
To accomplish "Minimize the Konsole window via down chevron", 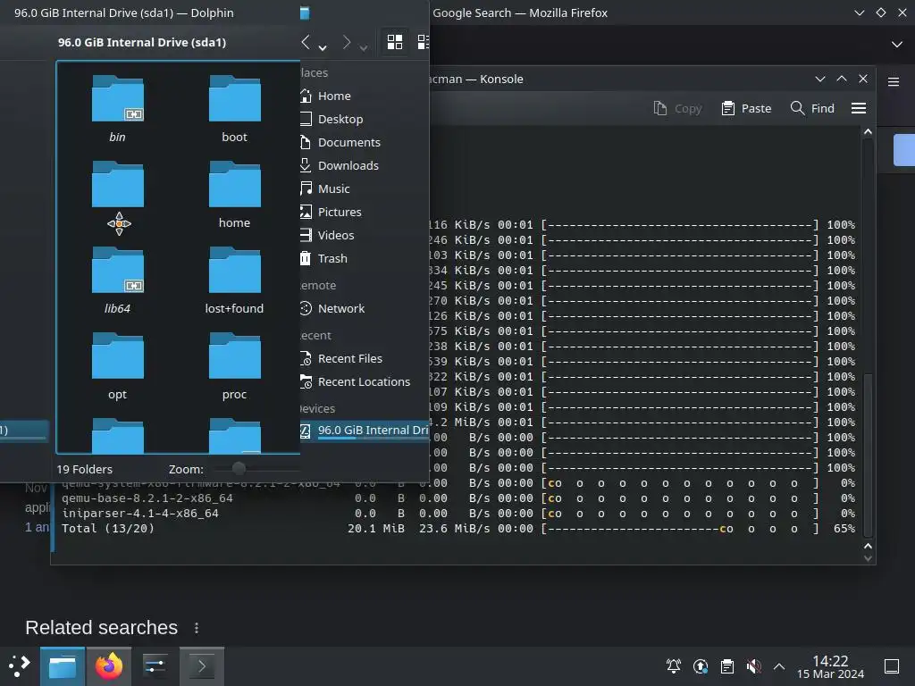I will tap(820, 79).
